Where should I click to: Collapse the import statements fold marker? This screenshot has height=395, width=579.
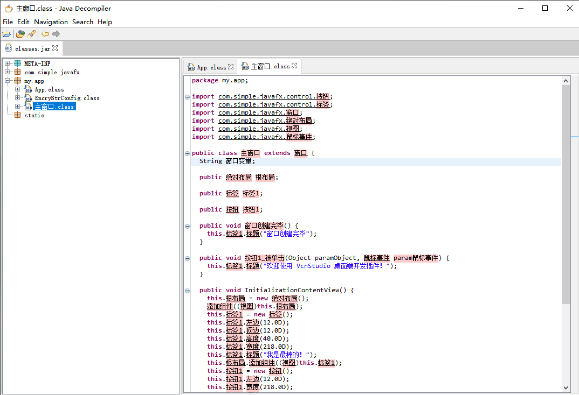pyautogui.click(x=187, y=97)
